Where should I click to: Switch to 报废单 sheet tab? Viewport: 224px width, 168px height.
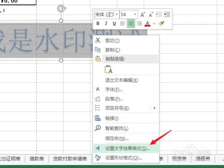pos(179,159)
